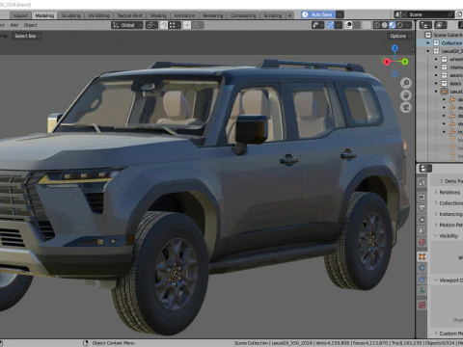Select rendered viewport shading
Image resolution: width=463 pixels, height=347 pixels.
click(x=400, y=25)
